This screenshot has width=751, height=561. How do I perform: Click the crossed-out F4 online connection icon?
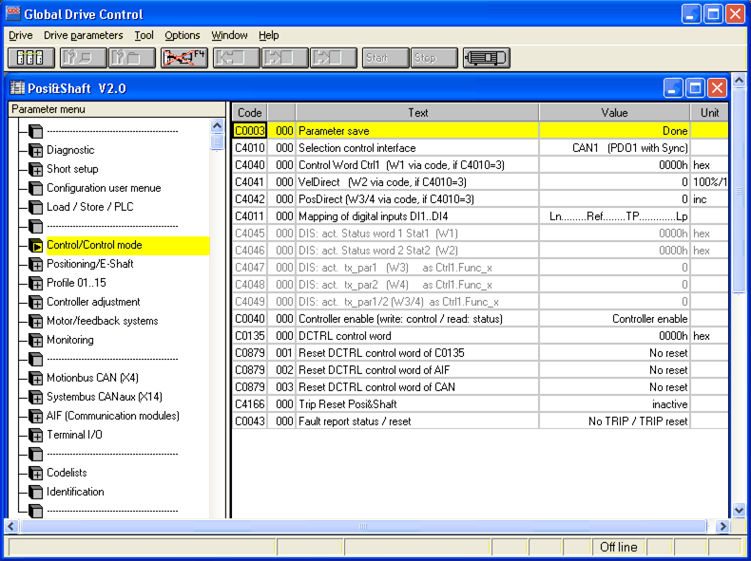[x=184, y=58]
